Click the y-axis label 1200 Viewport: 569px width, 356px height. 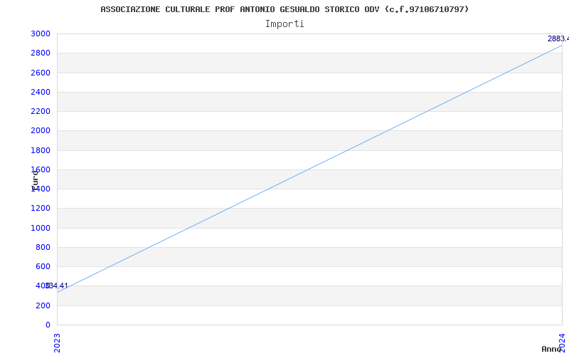point(41,208)
